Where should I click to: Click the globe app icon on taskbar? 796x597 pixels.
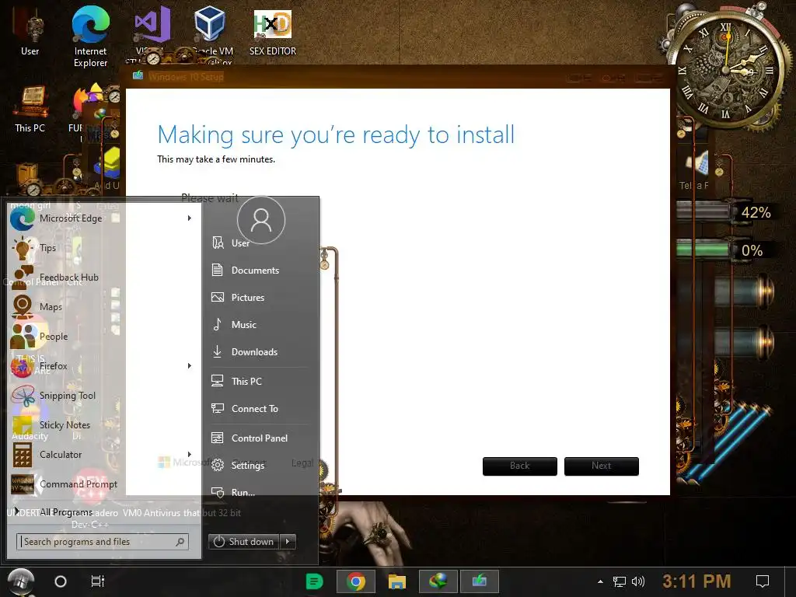[x=438, y=581]
